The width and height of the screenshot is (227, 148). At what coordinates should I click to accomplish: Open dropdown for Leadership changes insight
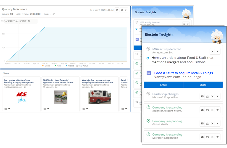[x=218, y=96]
